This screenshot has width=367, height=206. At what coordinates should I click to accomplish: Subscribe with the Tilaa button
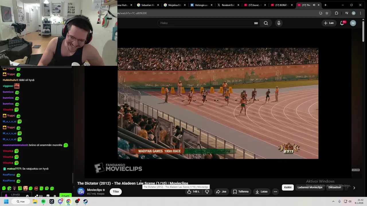pos(116,192)
